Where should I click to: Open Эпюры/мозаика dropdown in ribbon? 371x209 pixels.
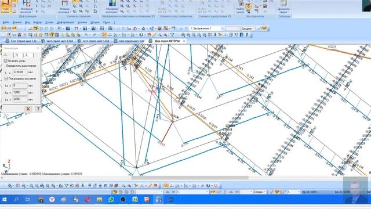[64, 8]
